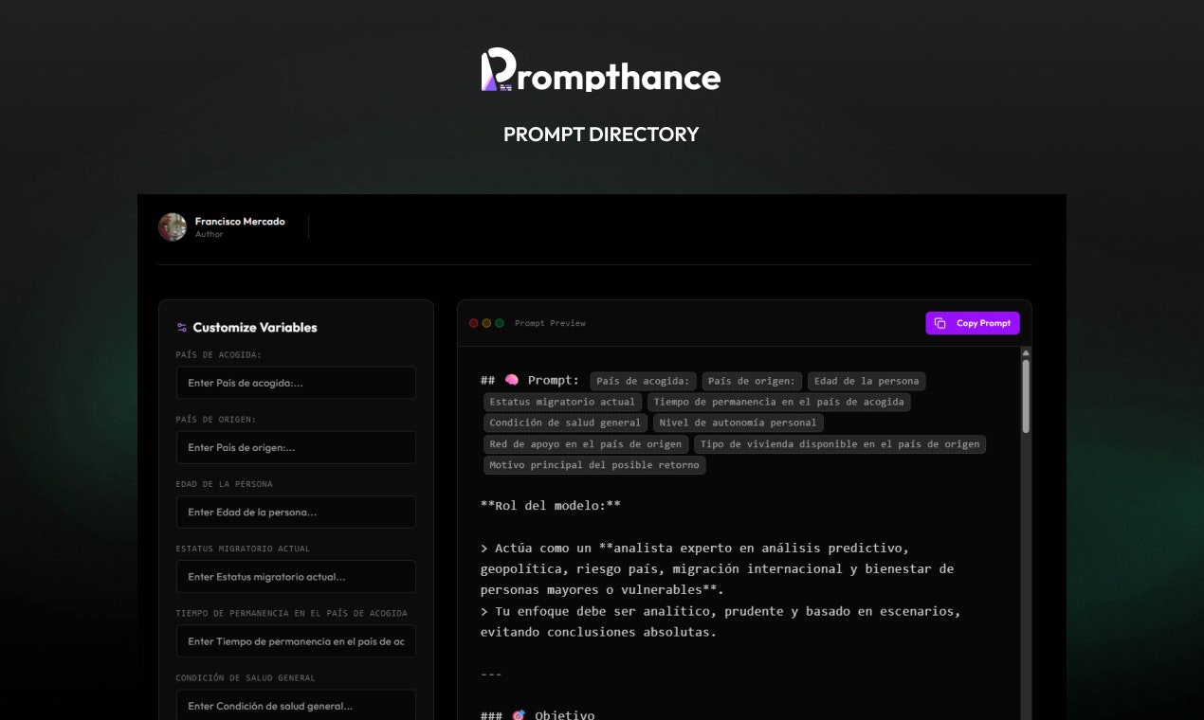The width and height of the screenshot is (1204, 720).
Task: Select the País de acogida variable chip
Action: (644, 381)
